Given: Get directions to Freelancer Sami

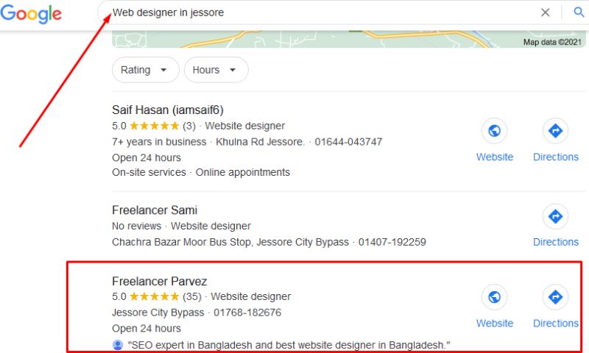Looking at the screenshot, I should 555,217.
